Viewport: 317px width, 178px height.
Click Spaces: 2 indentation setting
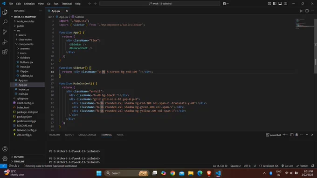(x=235, y=166)
